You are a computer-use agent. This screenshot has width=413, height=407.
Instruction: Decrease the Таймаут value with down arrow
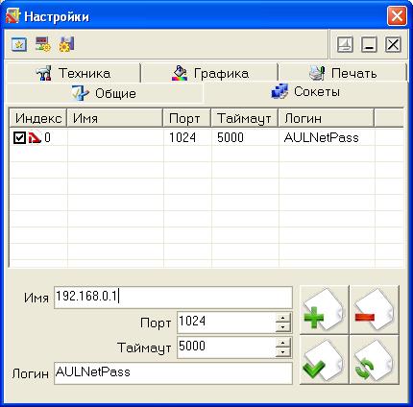coord(282,352)
